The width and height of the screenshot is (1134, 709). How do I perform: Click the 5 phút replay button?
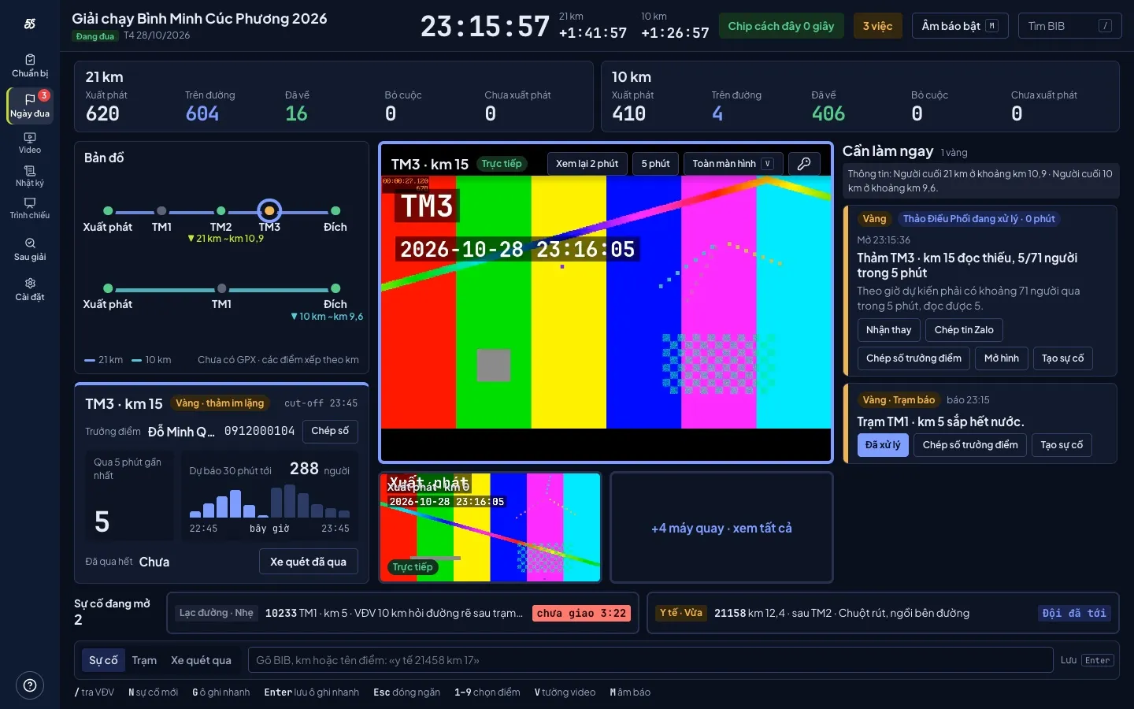coord(655,164)
